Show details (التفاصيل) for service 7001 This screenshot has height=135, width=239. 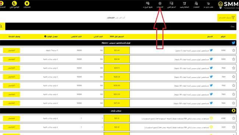pos(11,77)
